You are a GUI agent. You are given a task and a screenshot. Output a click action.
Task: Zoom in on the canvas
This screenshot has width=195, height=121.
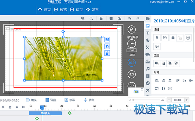[x=83, y=19]
